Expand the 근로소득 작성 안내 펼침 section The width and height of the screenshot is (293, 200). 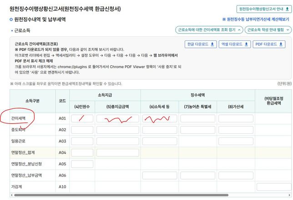[268, 30]
